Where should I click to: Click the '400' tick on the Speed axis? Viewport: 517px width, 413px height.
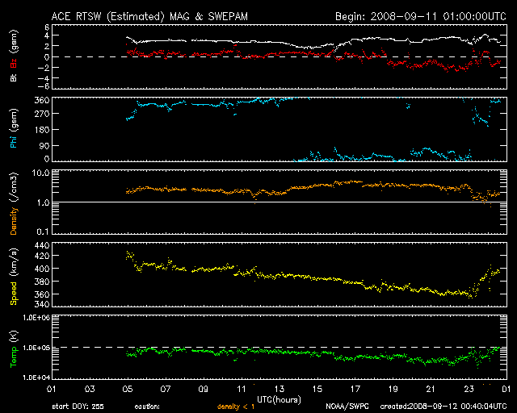tap(42, 269)
